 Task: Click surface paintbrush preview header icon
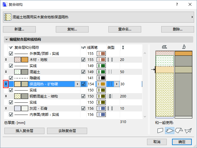[x=184, y=47]
